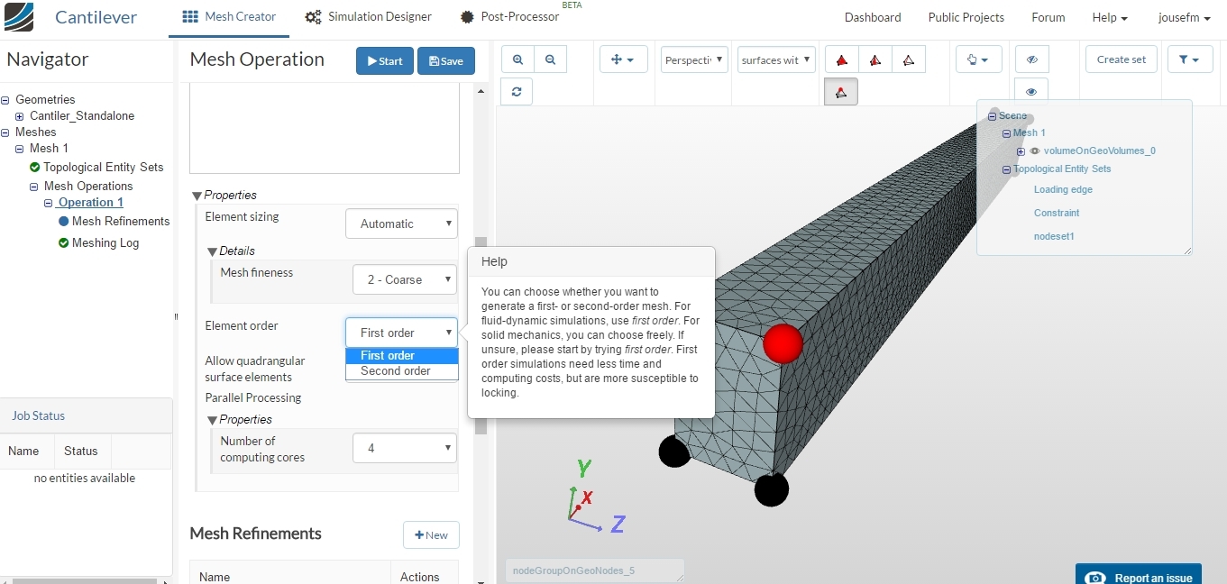Switch to the Simulation Designer tab
This screenshot has width=1227, height=584.
[x=368, y=17]
